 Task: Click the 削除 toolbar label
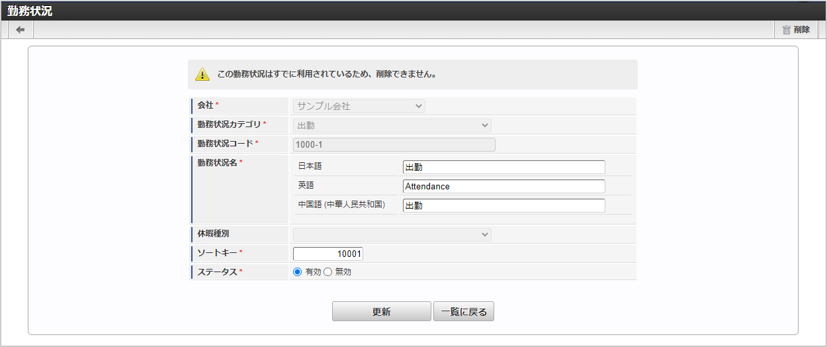[x=801, y=30]
